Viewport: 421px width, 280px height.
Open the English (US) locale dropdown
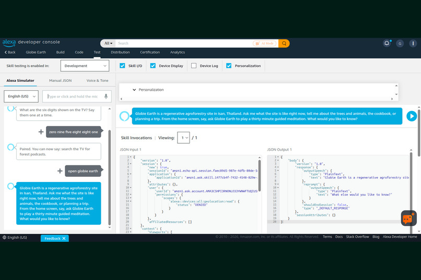coord(21,96)
